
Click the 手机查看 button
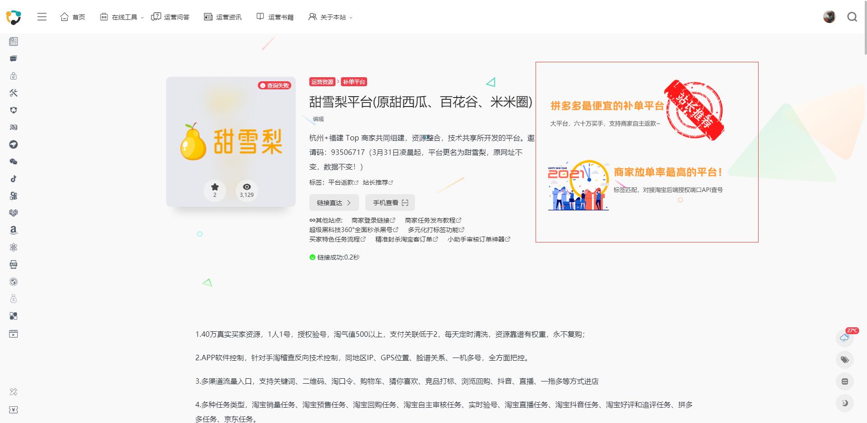pyautogui.click(x=390, y=203)
